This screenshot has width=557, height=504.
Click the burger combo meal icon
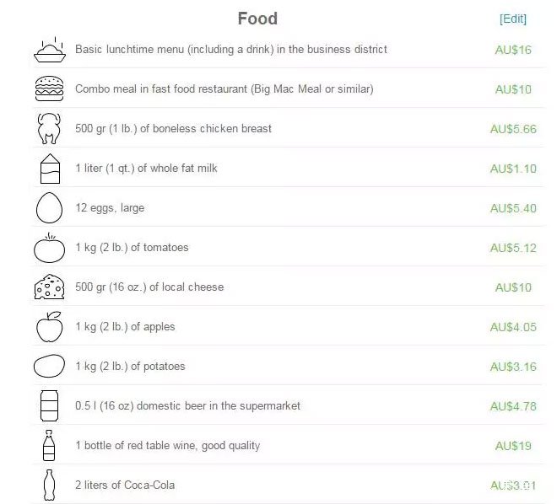[50, 88]
